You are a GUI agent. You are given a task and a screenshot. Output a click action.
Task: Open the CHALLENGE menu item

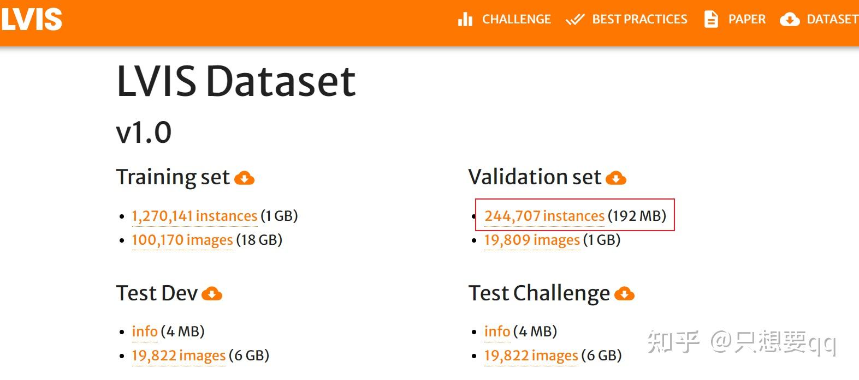pyautogui.click(x=516, y=20)
